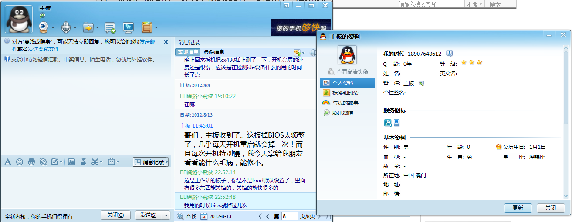Click the font style 'A' icon
This screenshot has width=575, height=222.
click(8, 162)
